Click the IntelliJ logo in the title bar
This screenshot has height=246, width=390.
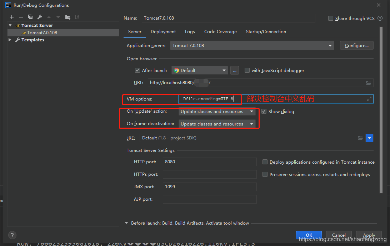(x=8, y=5)
